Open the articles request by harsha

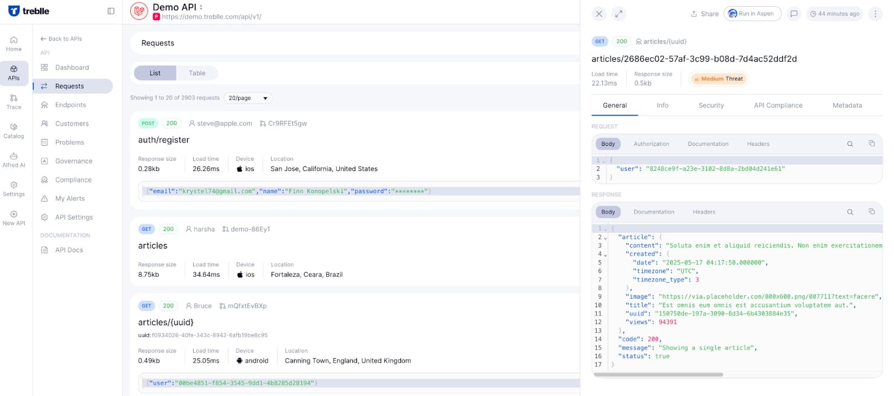pyautogui.click(x=153, y=246)
